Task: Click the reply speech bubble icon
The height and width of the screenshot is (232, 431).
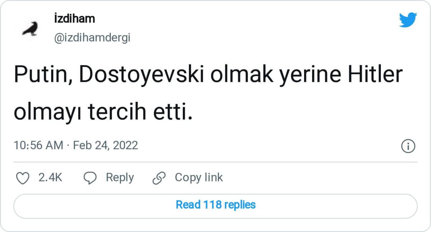Action: click(x=90, y=178)
